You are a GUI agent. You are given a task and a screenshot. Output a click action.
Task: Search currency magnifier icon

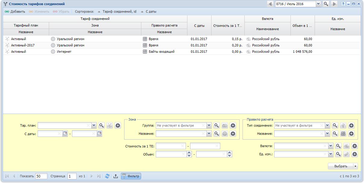[x=338, y=146]
